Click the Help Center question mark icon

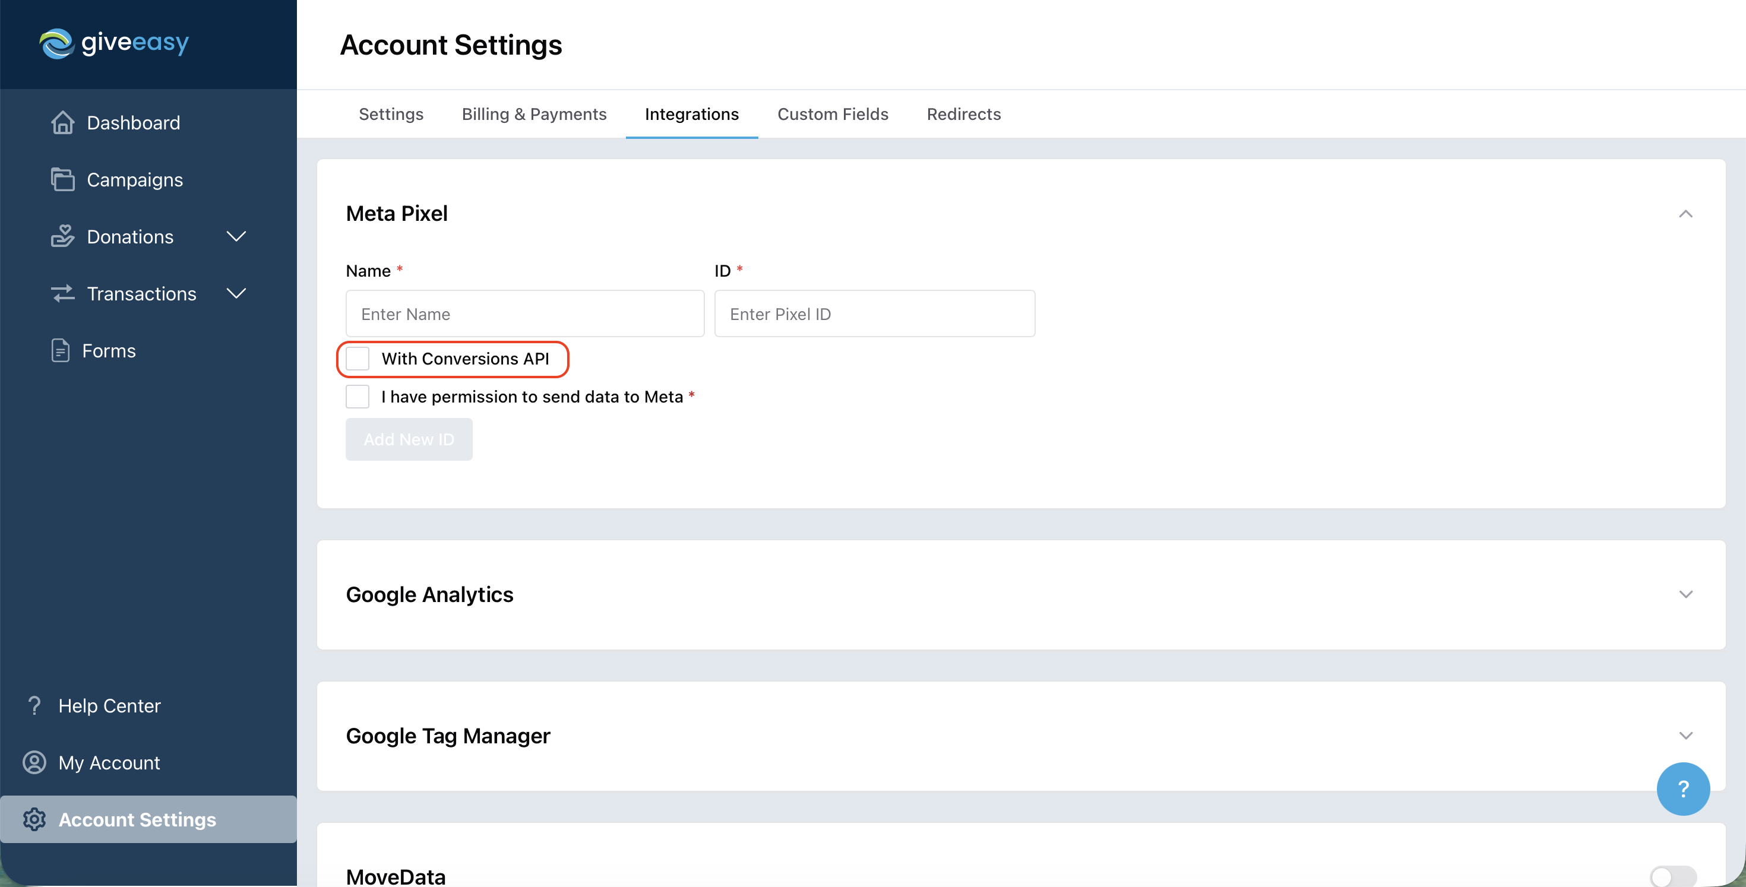pos(34,705)
